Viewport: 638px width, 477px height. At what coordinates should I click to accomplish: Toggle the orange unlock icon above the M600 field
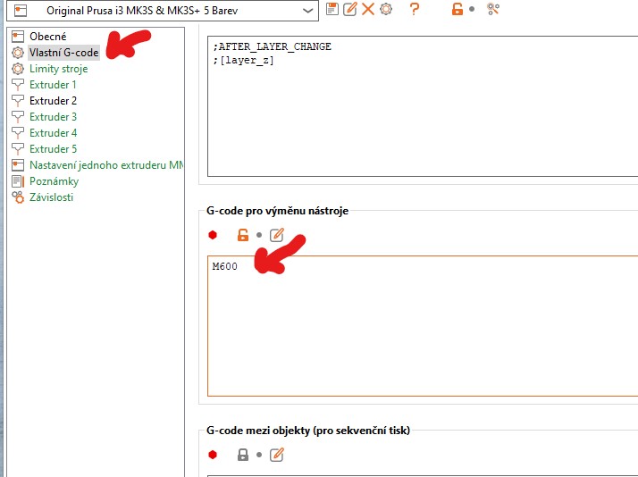(x=242, y=236)
